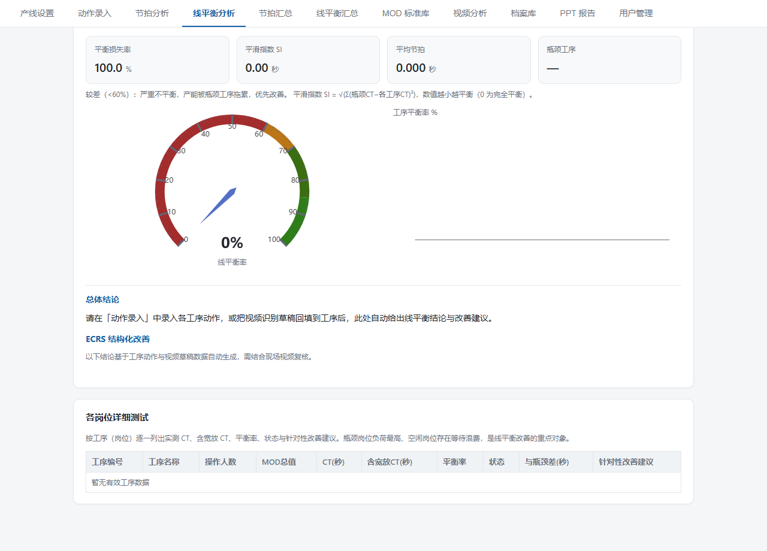Click the 平滑指数 SI card
The height and width of the screenshot is (551, 767).
pos(308,60)
